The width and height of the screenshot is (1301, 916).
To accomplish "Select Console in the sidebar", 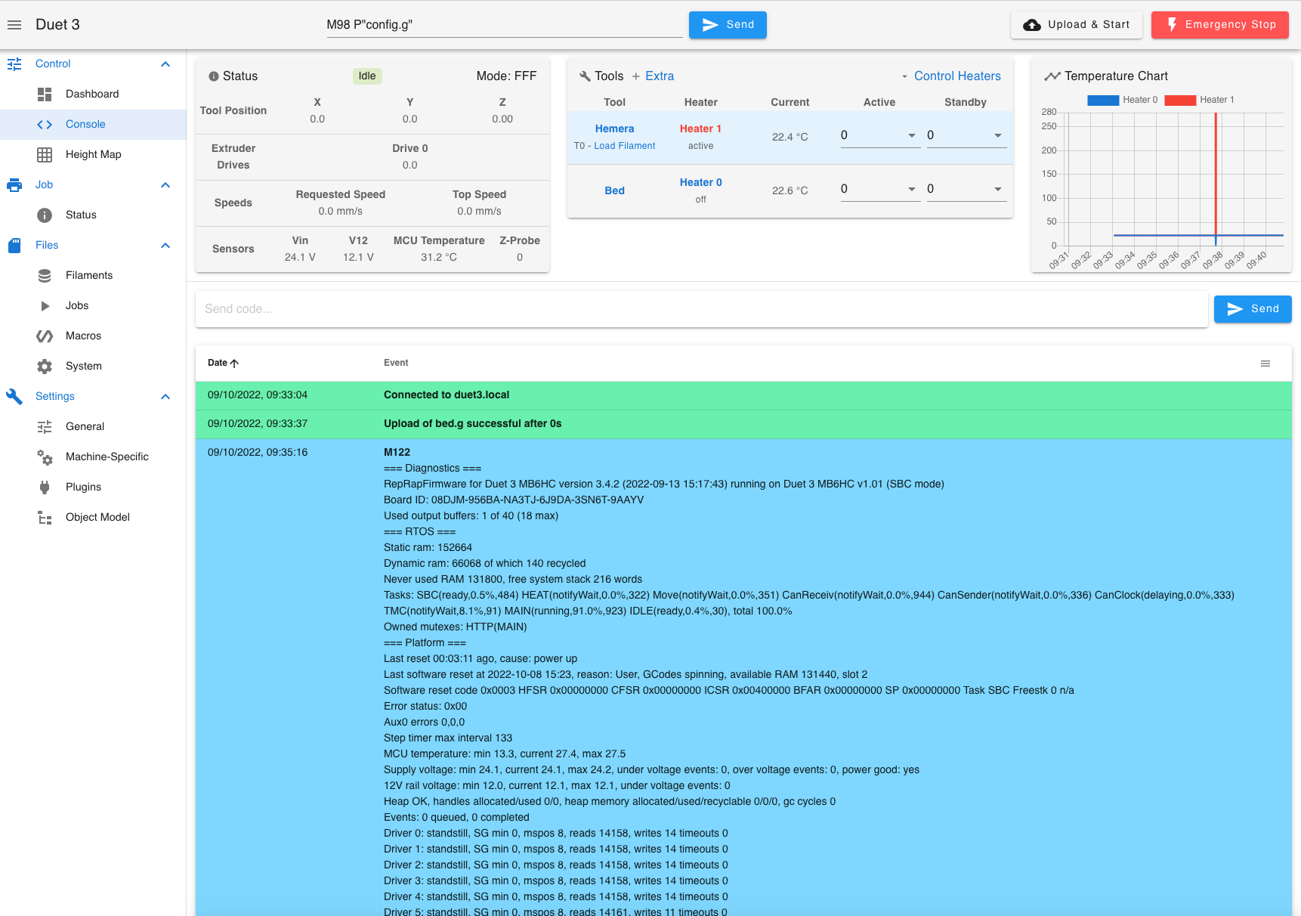I will coord(93,124).
